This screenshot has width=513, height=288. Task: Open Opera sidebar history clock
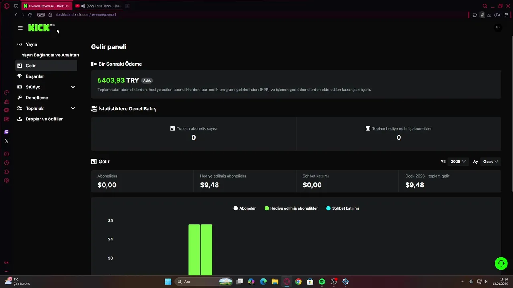coord(6,163)
